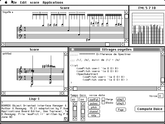
Task: Click filtrages voyelles window close box
Action: point(73,49)
